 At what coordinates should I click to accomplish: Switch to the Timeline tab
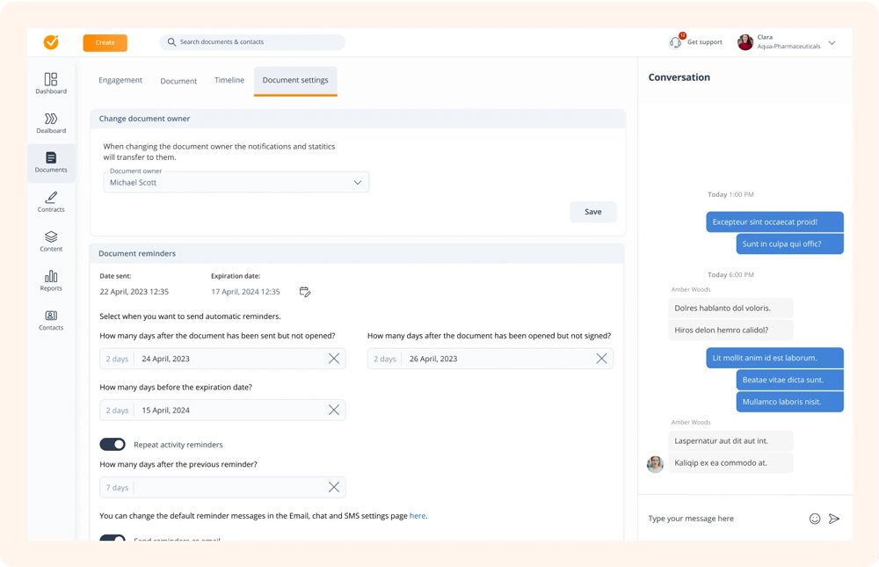tap(229, 80)
